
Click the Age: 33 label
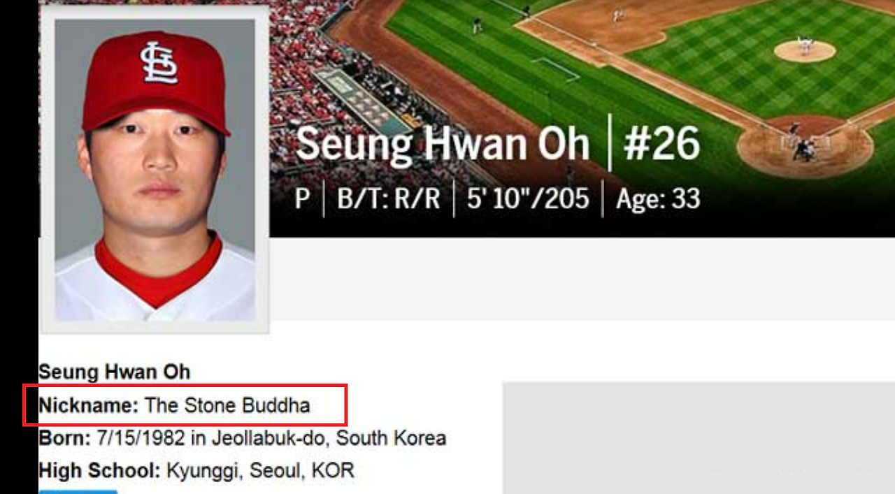658,199
